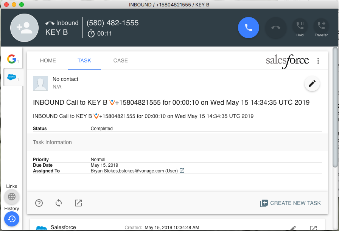Select the TASK tab
Screen dimensions: 339x231
(x=84, y=61)
